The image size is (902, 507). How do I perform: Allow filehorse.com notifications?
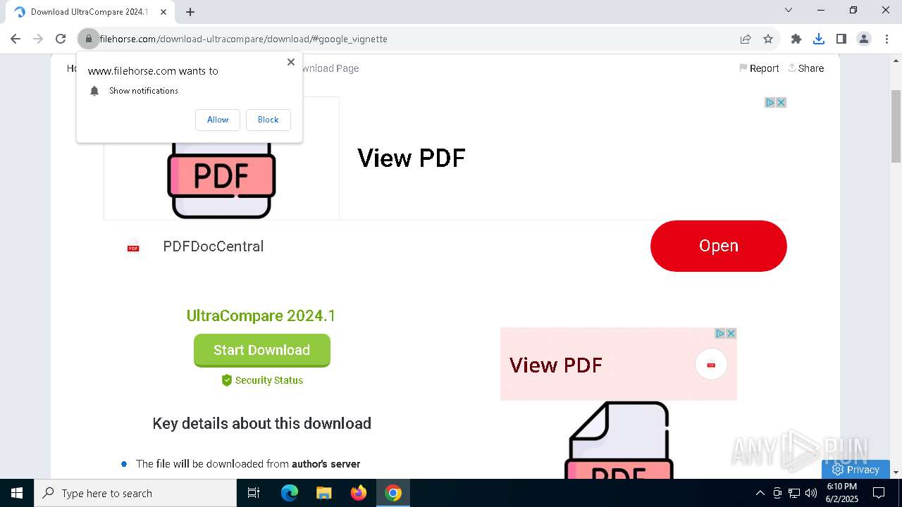click(218, 120)
